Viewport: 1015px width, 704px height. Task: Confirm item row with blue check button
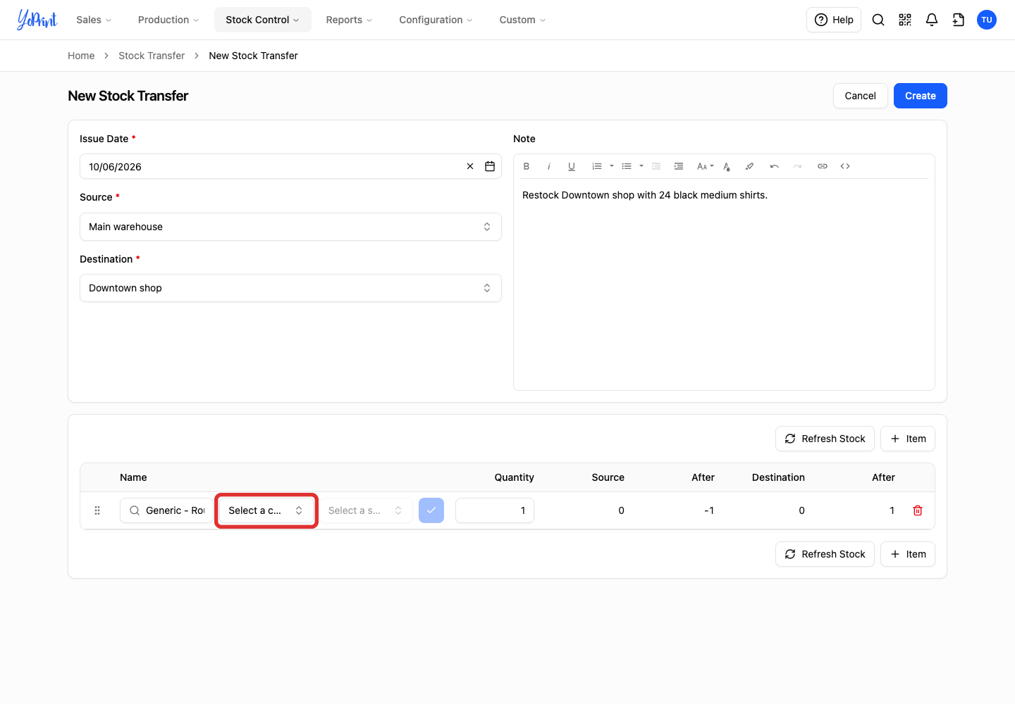point(431,510)
